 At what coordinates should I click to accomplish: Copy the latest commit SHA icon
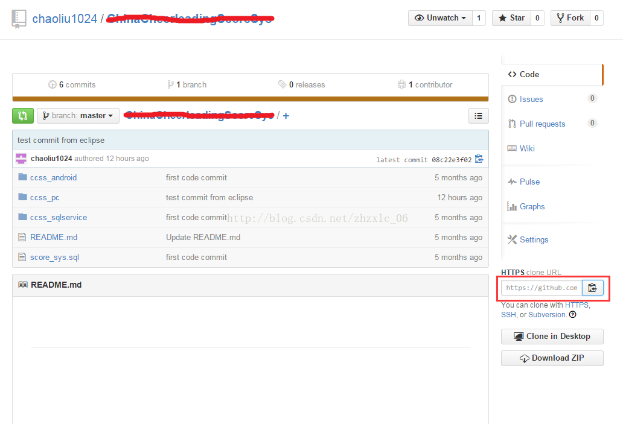pyautogui.click(x=479, y=159)
